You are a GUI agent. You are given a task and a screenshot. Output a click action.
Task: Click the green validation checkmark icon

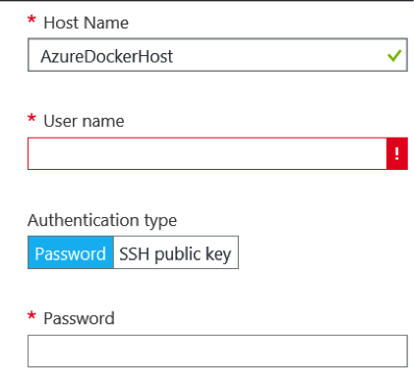click(394, 55)
